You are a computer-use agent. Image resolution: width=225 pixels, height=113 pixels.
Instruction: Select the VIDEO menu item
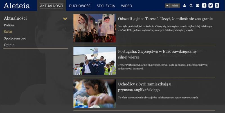pos(126,6)
